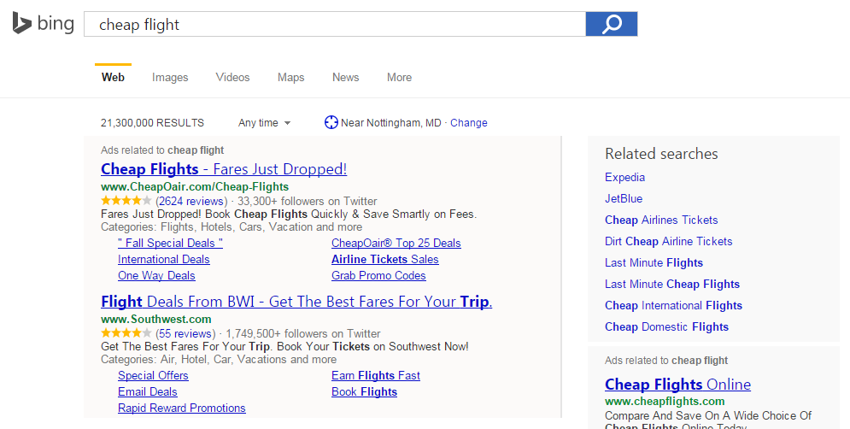Open the News tab
Viewport: 850px width, 429px height.
click(345, 78)
